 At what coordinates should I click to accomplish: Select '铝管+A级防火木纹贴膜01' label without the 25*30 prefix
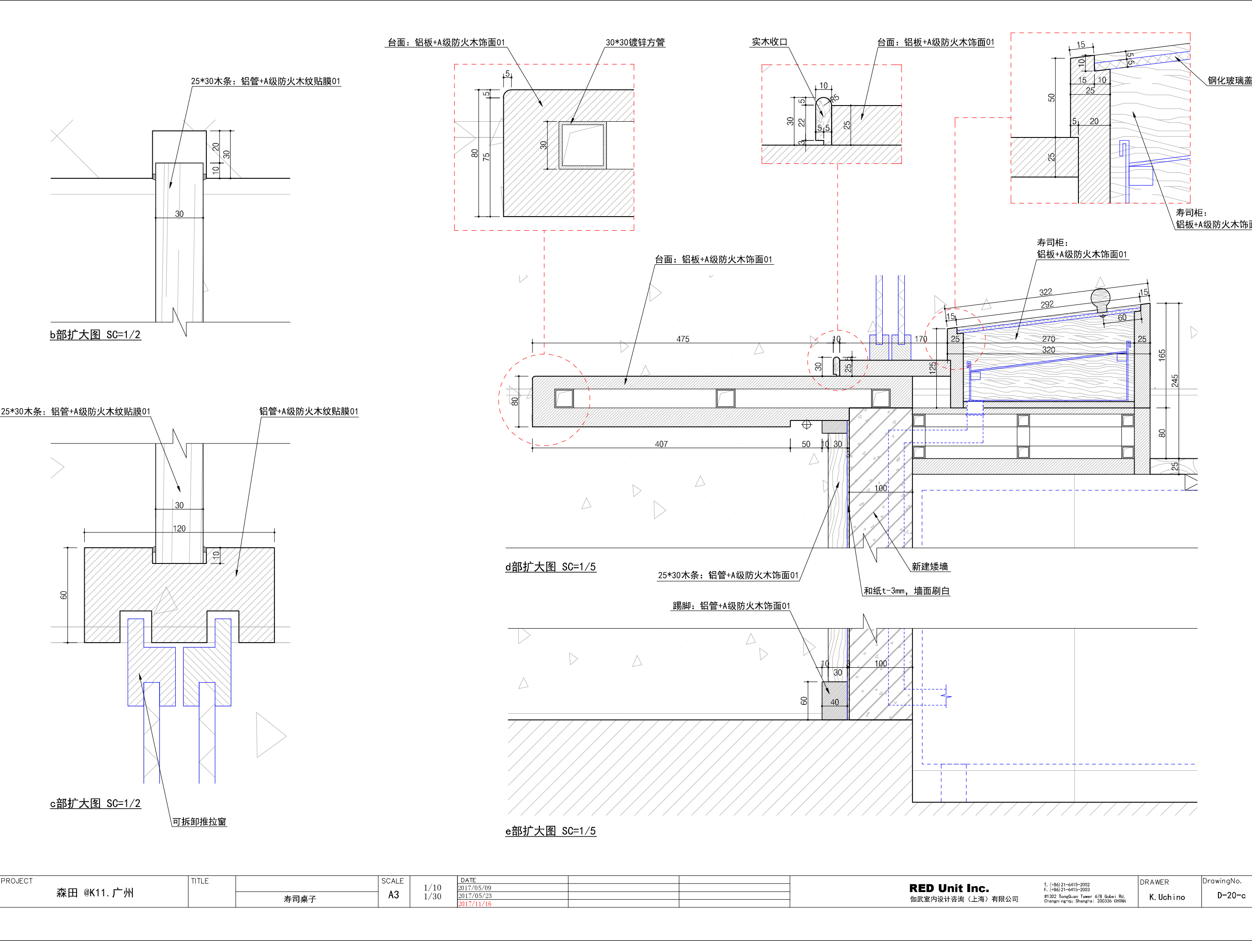(309, 412)
